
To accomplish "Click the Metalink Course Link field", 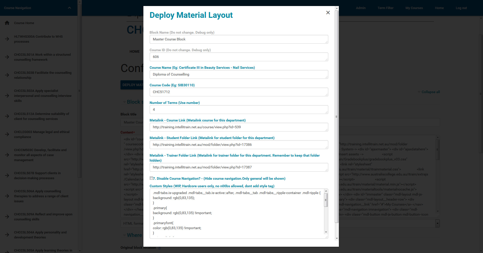I will [x=239, y=127].
